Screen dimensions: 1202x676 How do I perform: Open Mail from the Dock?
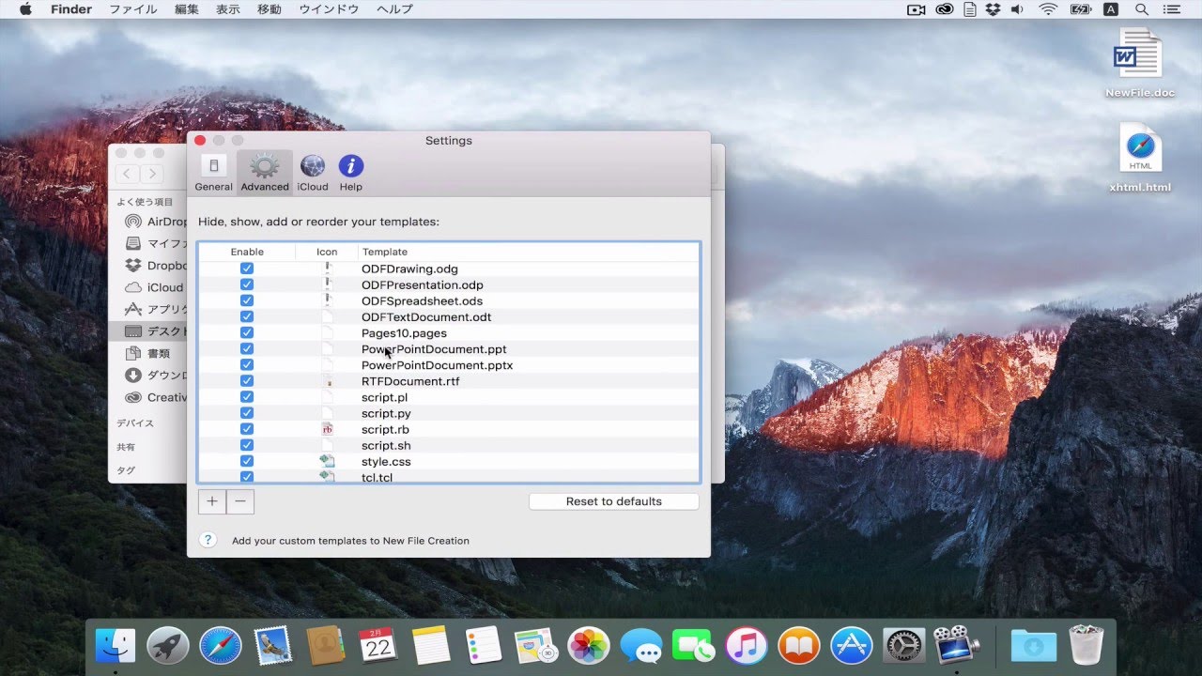click(272, 646)
